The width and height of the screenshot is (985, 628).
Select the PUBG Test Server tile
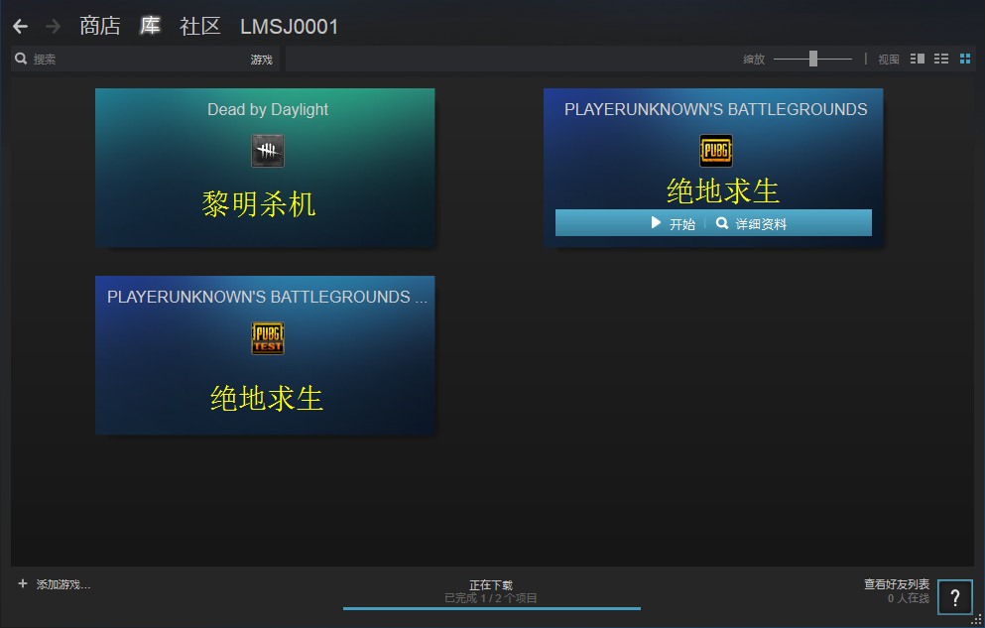[x=265, y=355]
